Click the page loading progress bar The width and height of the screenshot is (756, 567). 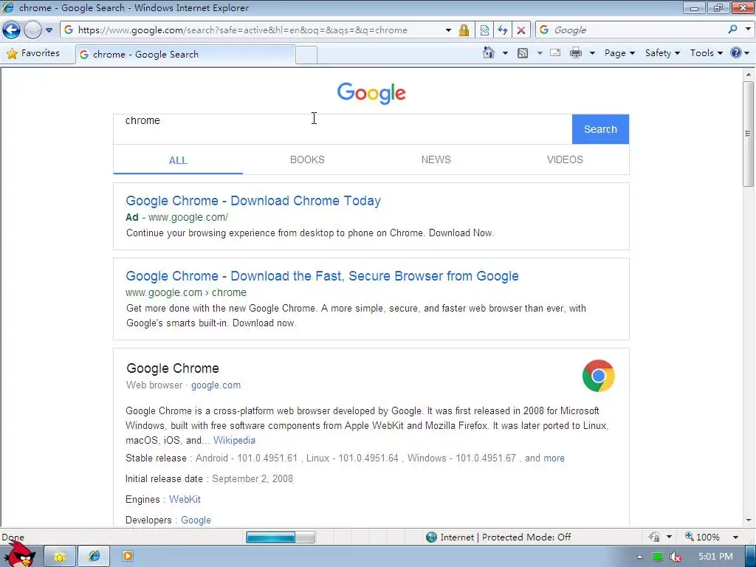(x=280, y=537)
